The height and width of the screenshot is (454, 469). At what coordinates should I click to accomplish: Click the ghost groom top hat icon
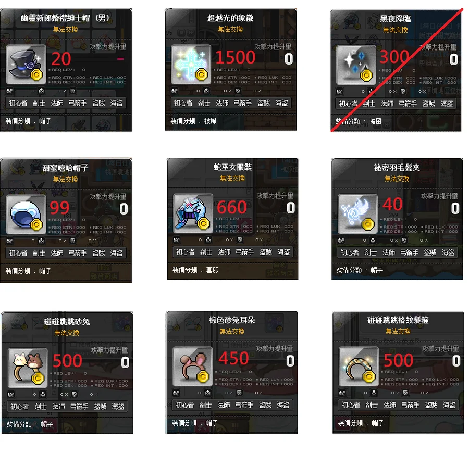tap(26, 65)
